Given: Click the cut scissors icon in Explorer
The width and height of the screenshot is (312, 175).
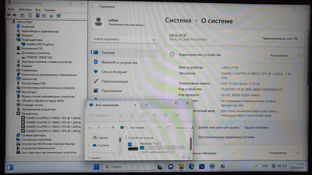Looking at the screenshot, I should coord(120,115).
